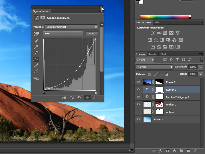205x154 pixels.
Task: Select the draw-curve pencil tool
Action: coord(36,65)
